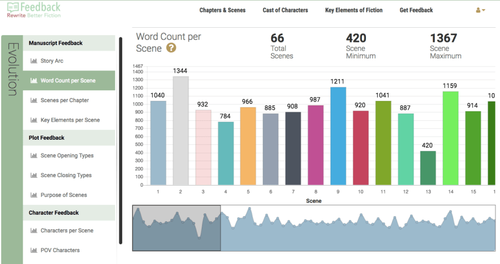Viewport: 500px width, 264px height.
Task: Click the highlighted range selector in overview chart
Action: (x=176, y=228)
